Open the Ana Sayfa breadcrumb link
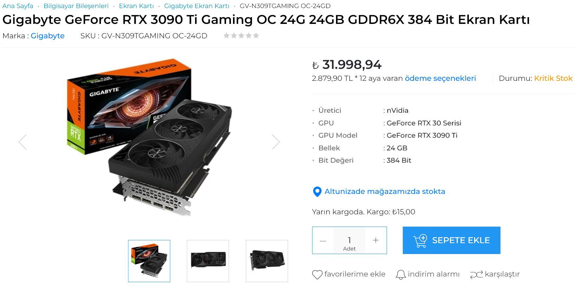575x286 pixels. (18, 6)
